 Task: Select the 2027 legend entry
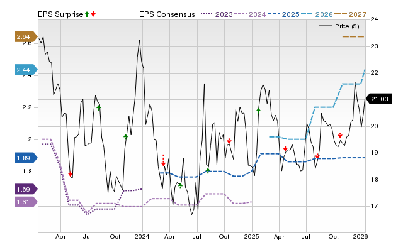pos(350,14)
